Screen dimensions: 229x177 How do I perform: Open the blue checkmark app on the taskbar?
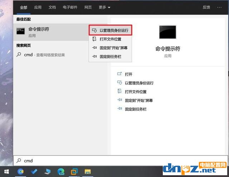tap(34, 172)
